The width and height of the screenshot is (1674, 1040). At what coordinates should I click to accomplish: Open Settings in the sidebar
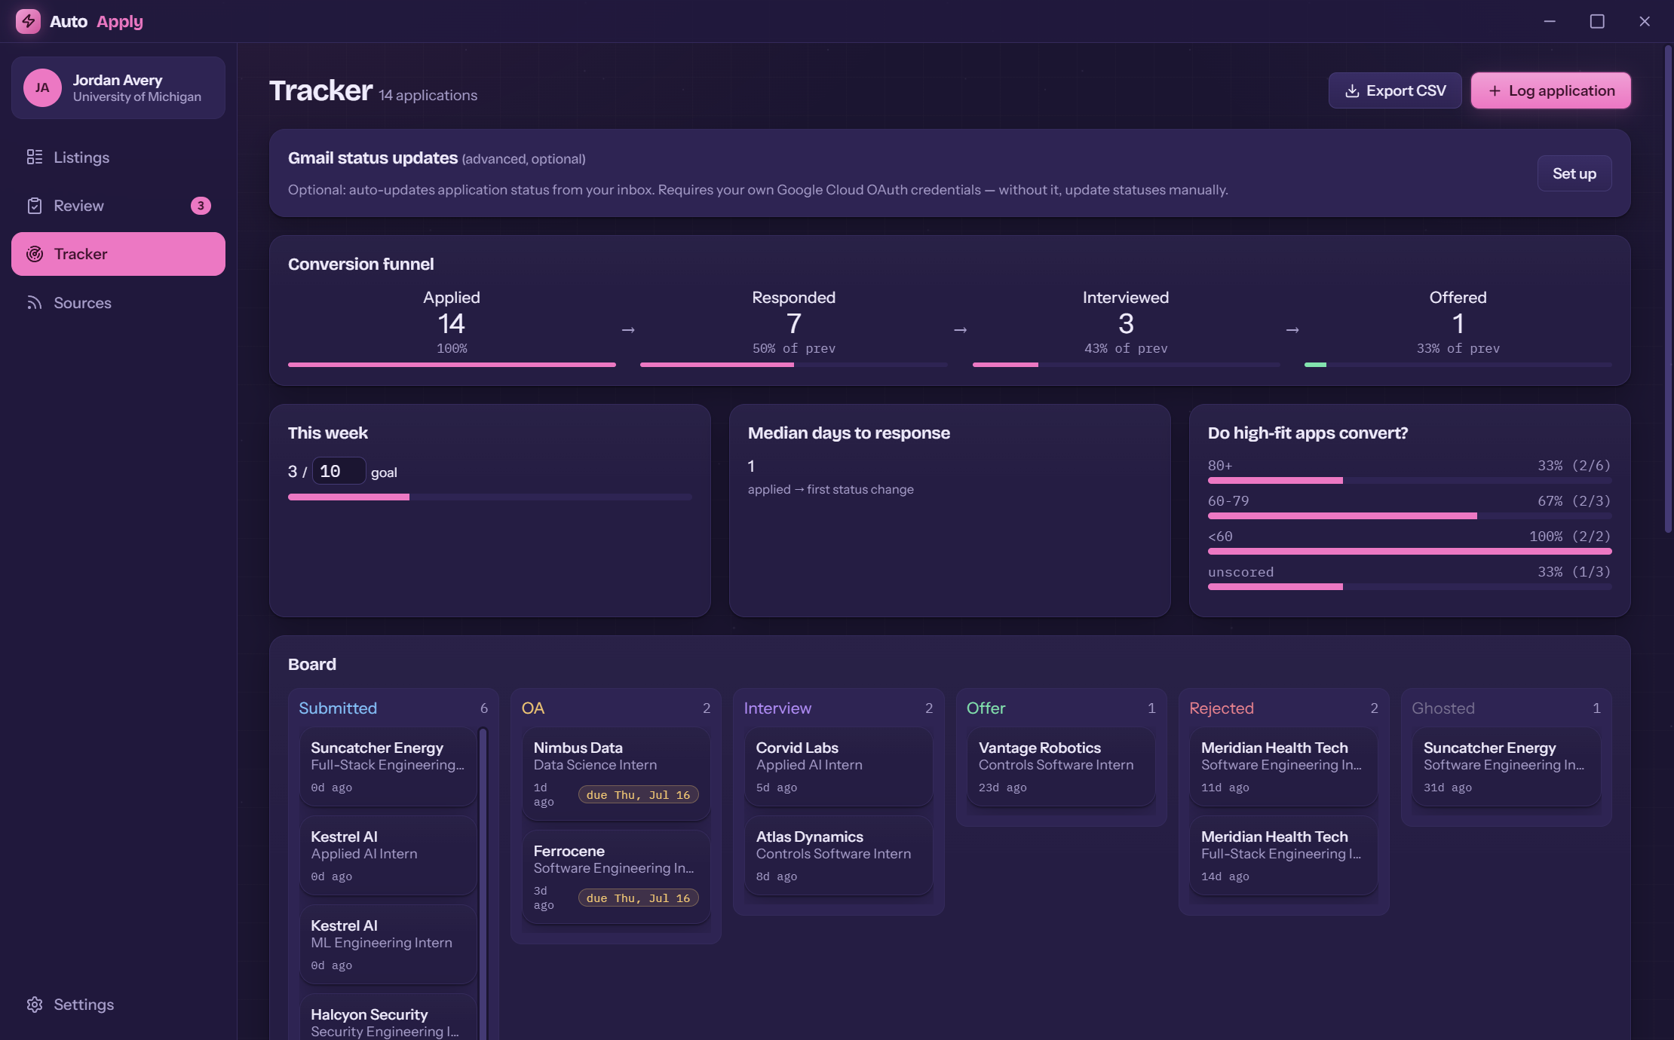(x=118, y=1005)
